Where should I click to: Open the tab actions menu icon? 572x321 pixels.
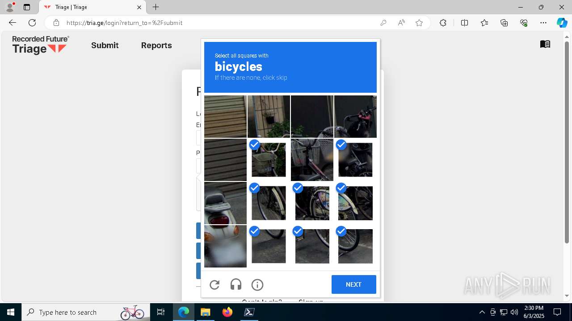(27, 7)
